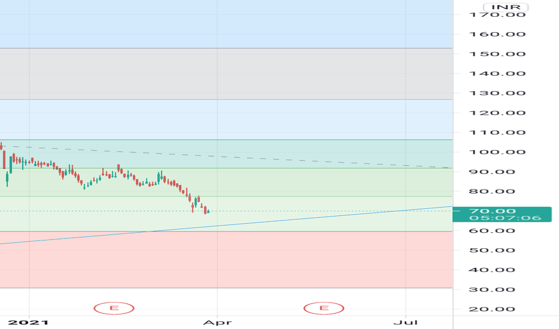Image resolution: width=559 pixels, height=329 pixels.
Task: Click the 50.00 price axis label
Action: [x=492, y=251]
